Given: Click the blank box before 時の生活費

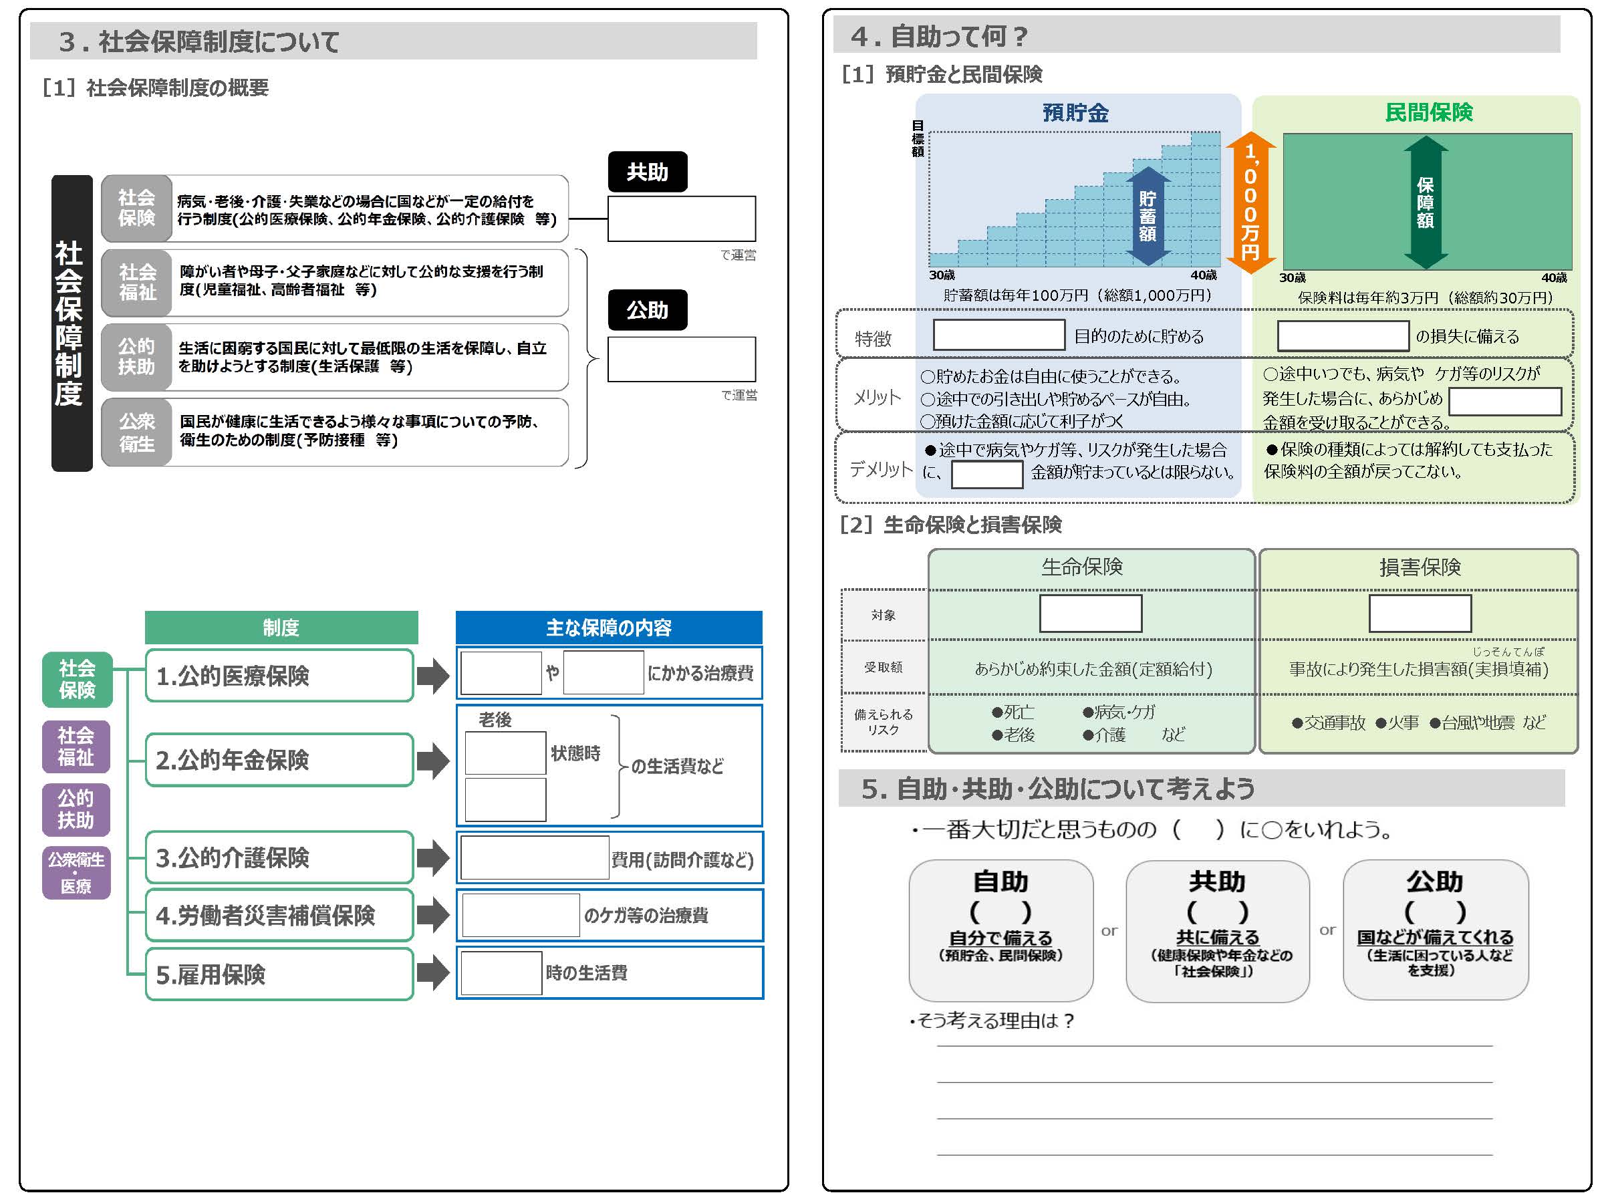Looking at the screenshot, I should [x=502, y=973].
